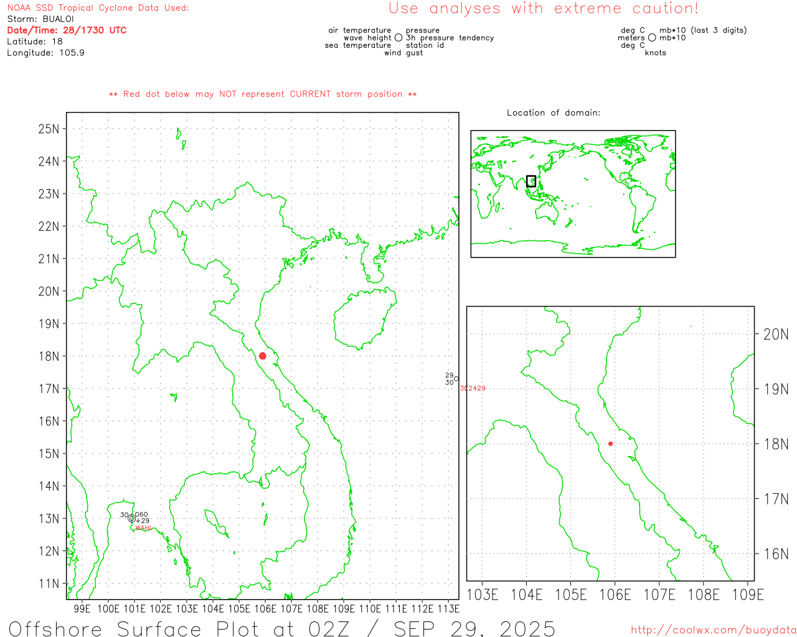Click legend circle beside "meters" label
797x637 pixels.
coord(652,38)
